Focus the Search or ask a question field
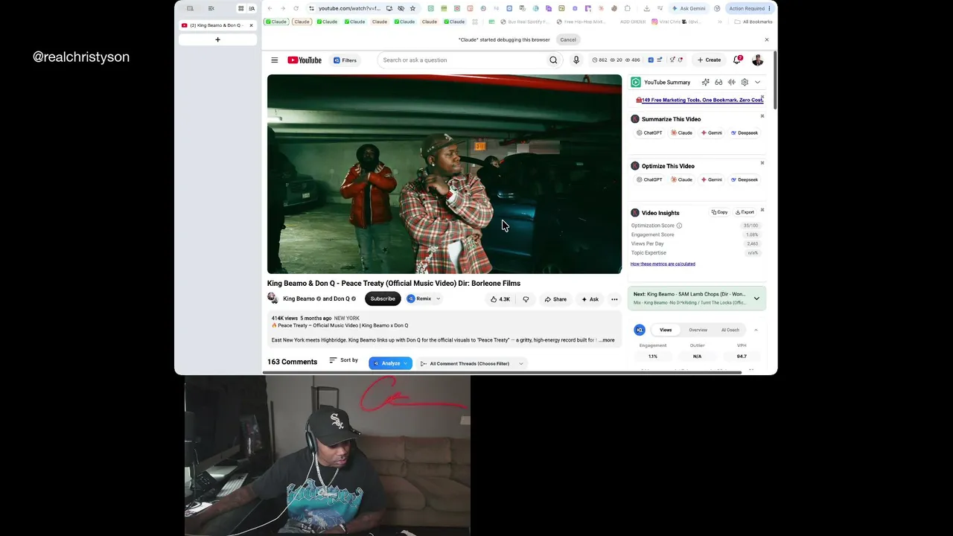 (x=462, y=60)
